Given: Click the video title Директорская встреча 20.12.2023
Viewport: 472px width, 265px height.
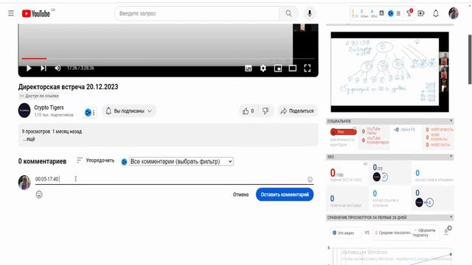Looking at the screenshot, I should click(69, 87).
